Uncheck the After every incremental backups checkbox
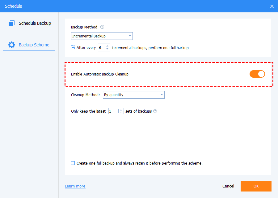 coord(73,48)
